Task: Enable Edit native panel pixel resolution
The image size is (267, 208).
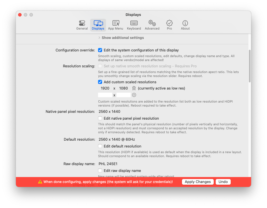Action: pyautogui.click(x=100, y=118)
